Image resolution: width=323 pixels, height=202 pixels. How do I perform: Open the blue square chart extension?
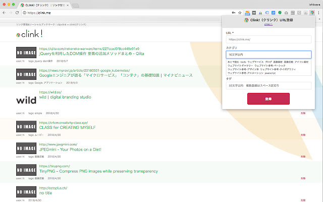click(274, 13)
